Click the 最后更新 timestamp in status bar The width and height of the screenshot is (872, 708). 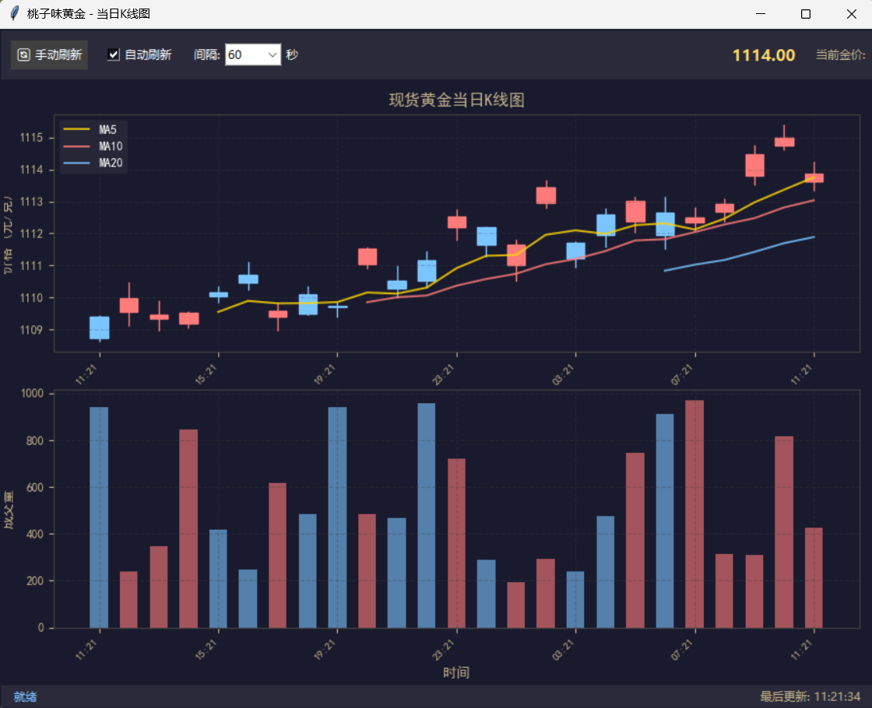point(810,696)
